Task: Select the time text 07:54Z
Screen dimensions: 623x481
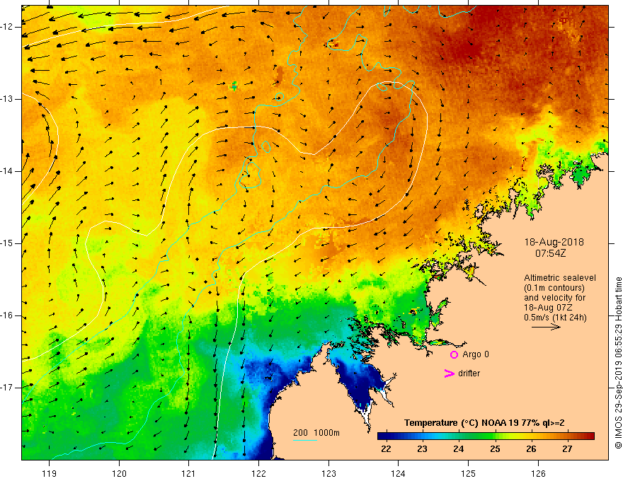Action: pyautogui.click(x=550, y=253)
